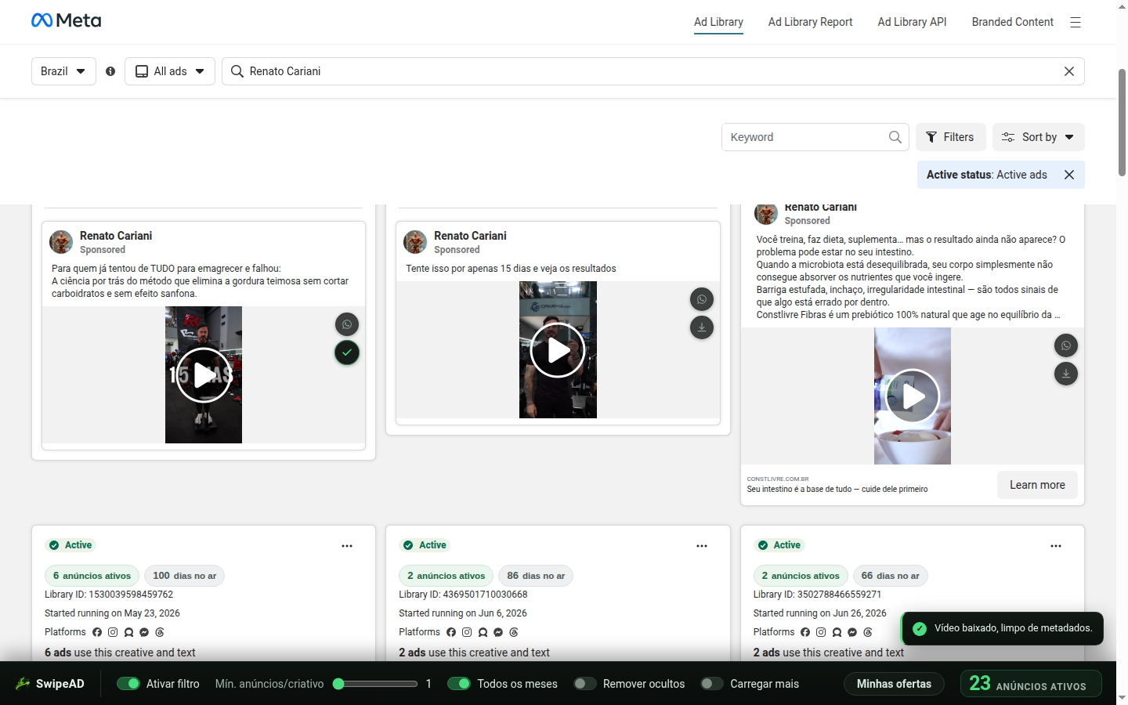Open the All ads category dropdown
The width and height of the screenshot is (1128, 705).
pos(170,71)
